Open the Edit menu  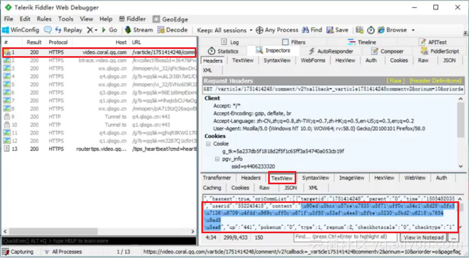click(x=25, y=19)
